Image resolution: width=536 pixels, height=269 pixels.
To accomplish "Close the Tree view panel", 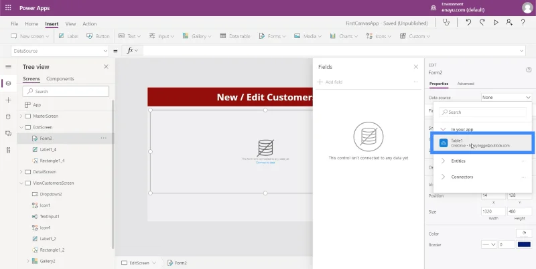I will point(106,66).
